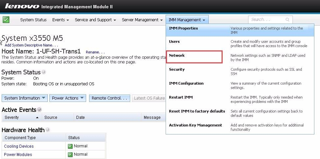This screenshot has width=320, height=159.
Task: Open the Events menu dropdown
Action: [61, 20]
